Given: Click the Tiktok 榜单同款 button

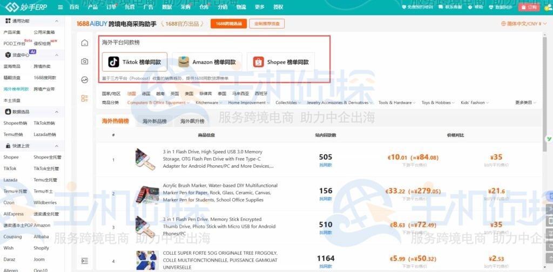Looking at the screenshot, I should point(134,62).
